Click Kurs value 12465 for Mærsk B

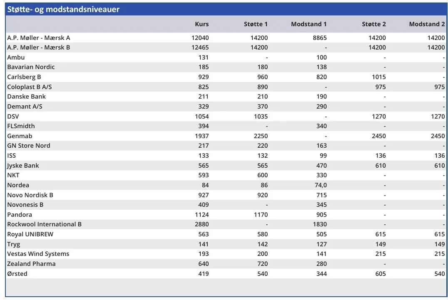click(x=200, y=47)
